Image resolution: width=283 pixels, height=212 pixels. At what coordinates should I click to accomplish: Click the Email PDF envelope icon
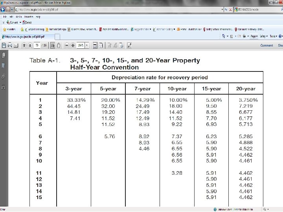pos(16,45)
